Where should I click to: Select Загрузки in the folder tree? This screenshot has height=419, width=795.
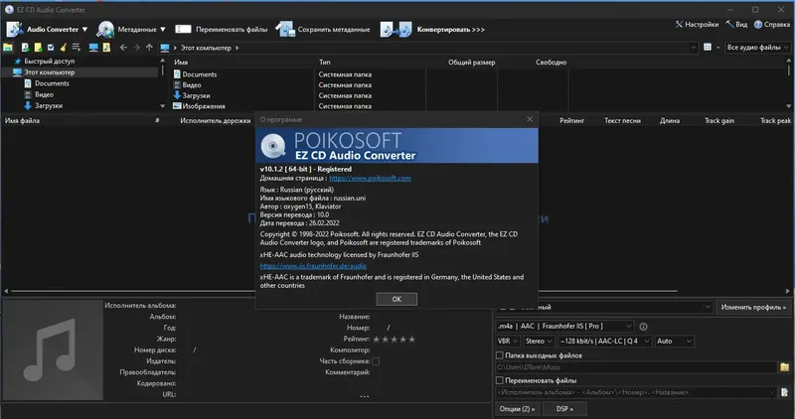pos(49,106)
